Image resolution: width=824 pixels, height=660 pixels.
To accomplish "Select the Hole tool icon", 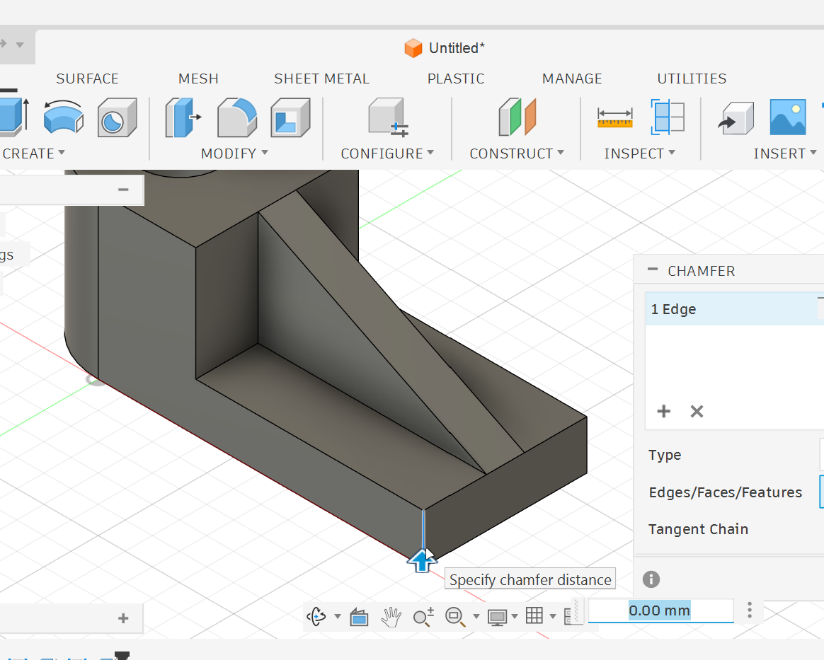I will (x=118, y=117).
